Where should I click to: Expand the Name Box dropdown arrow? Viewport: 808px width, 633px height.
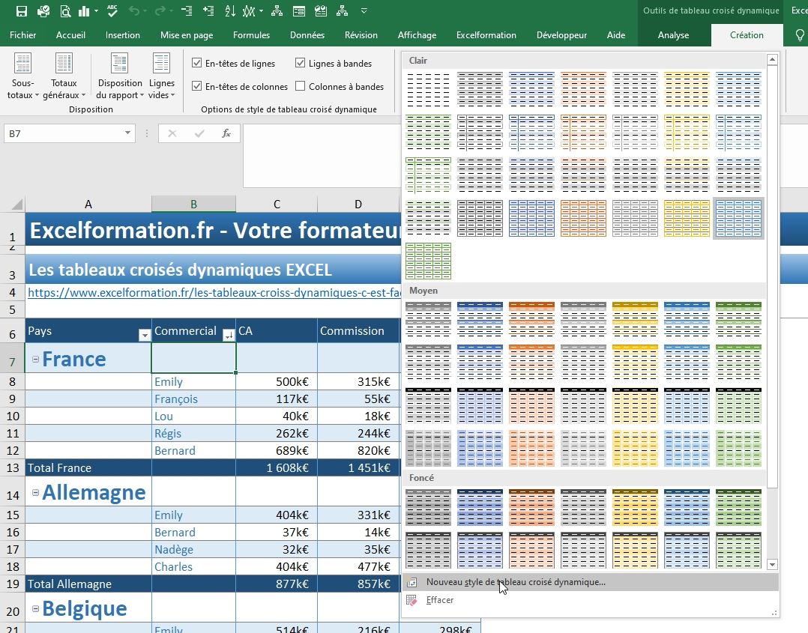click(127, 133)
